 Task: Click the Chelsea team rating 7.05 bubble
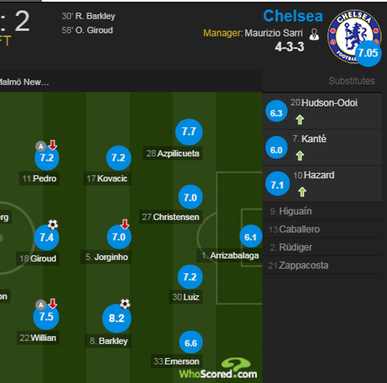click(x=368, y=53)
